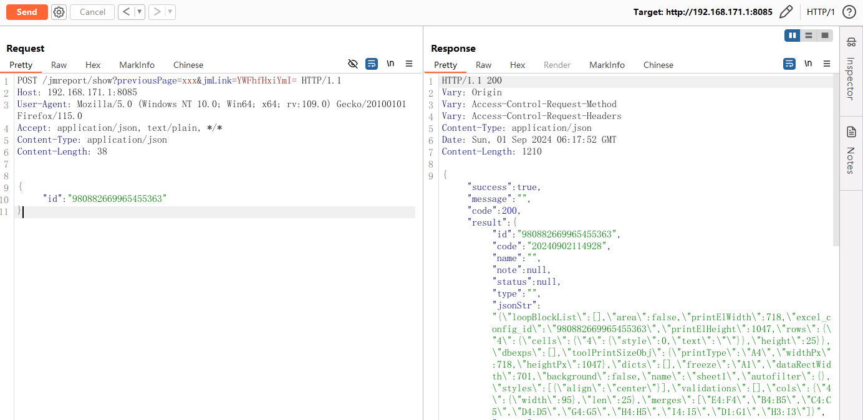Viewport: 863px width, 420px height.
Task: Toggle \n newline display in Request panel
Action: 390,64
